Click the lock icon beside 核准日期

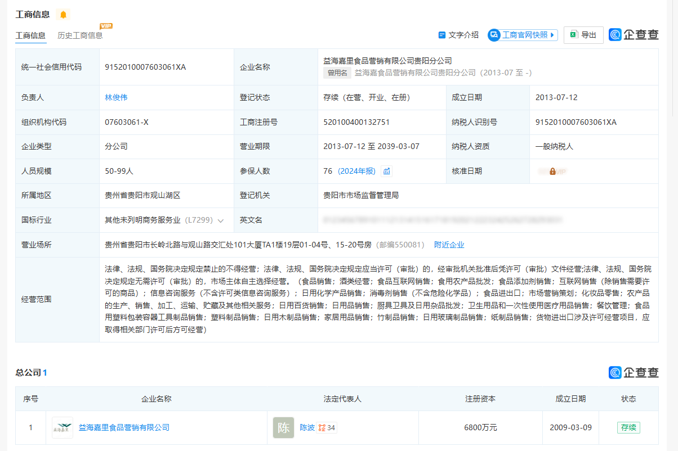[x=552, y=171]
